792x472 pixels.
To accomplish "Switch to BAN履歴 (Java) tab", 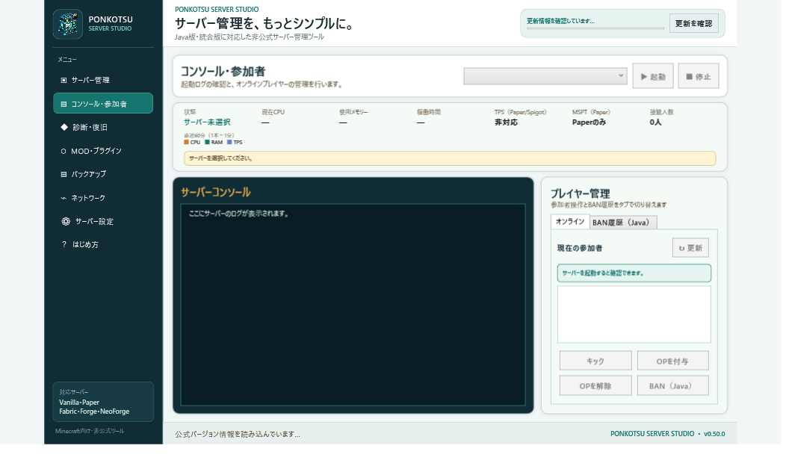I will coord(623,223).
